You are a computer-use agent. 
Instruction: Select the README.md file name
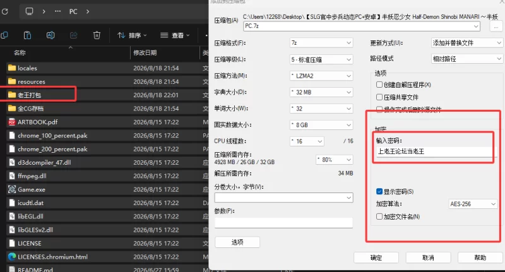click(x=35, y=269)
